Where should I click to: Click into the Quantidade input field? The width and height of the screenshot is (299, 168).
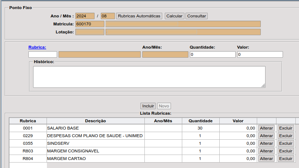[212, 54]
